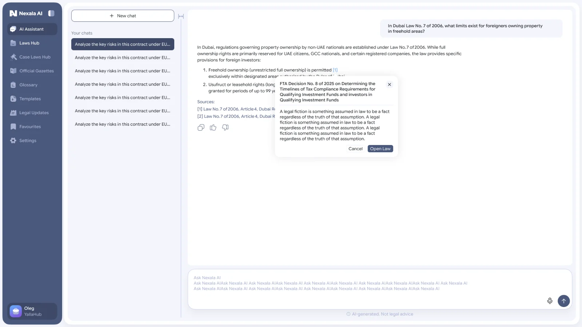Open the Oleg YallaHub profile menu

coord(32,311)
